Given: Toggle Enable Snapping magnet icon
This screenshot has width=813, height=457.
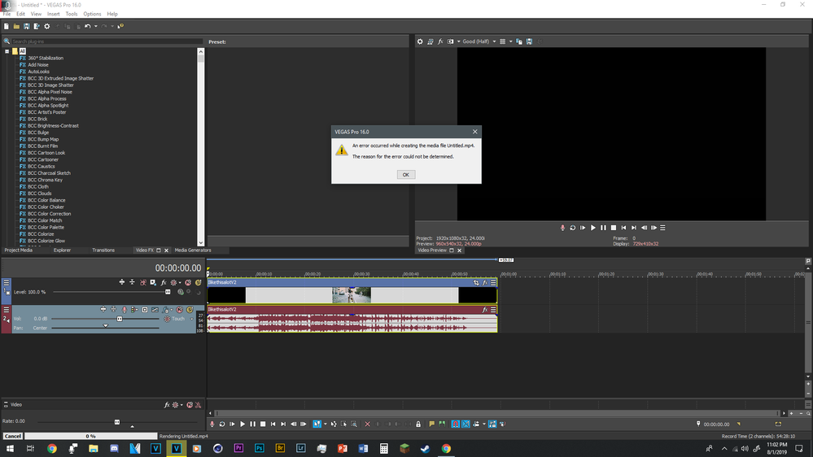Looking at the screenshot, I should point(455,424).
